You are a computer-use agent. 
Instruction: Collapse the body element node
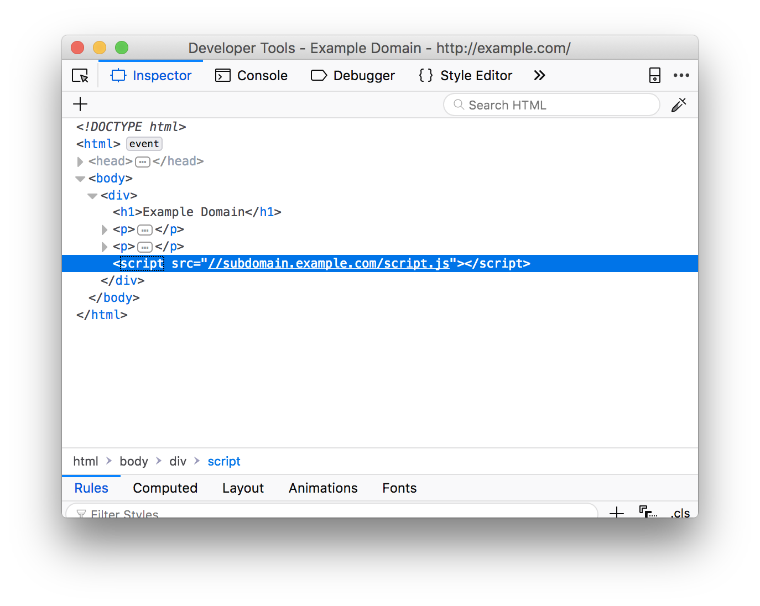pos(80,179)
